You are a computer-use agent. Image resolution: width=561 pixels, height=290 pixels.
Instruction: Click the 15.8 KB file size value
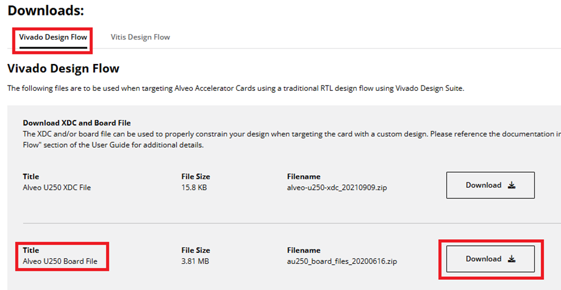[194, 187]
